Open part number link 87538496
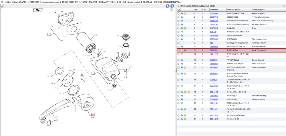Viewport: 286px width, 136px height. coord(214,60)
